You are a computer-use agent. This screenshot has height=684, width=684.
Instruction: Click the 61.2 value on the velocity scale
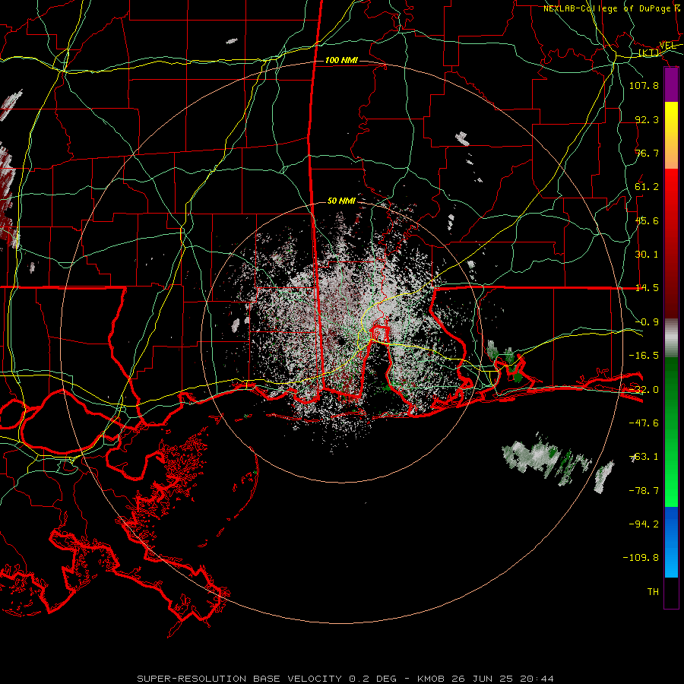coord(647,187)
